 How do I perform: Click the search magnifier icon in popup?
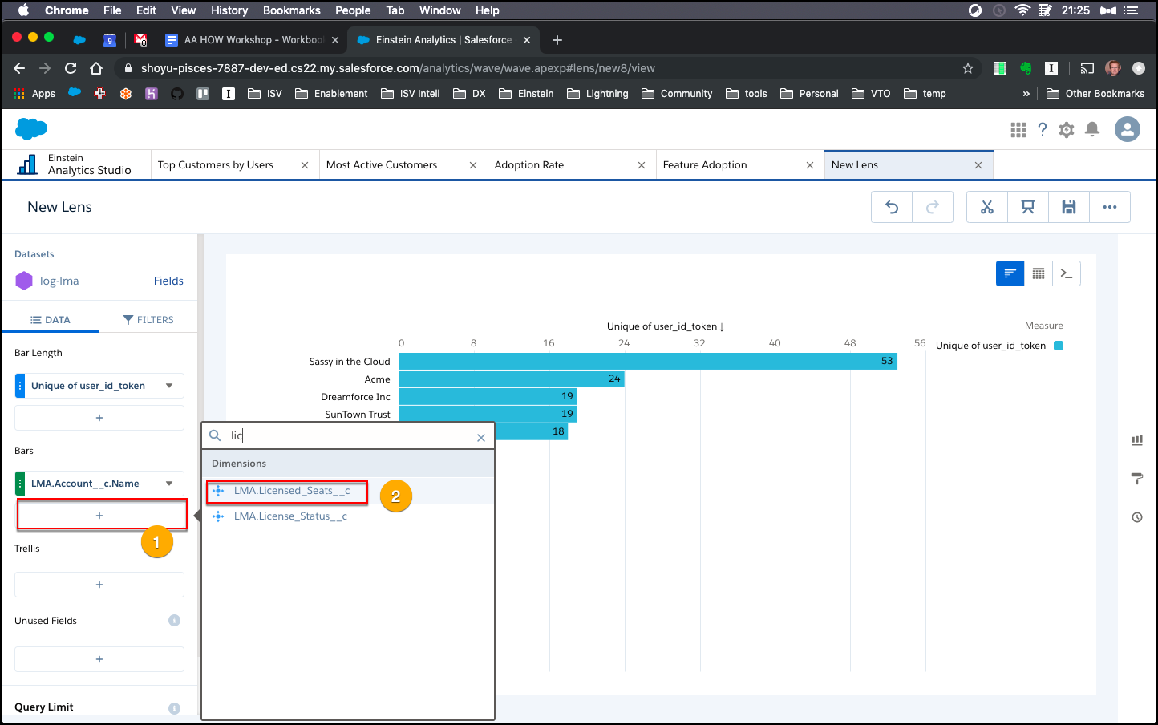(215, 435)
